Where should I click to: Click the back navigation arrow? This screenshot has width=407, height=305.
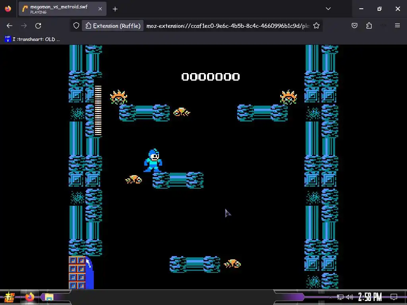[10, 26]
